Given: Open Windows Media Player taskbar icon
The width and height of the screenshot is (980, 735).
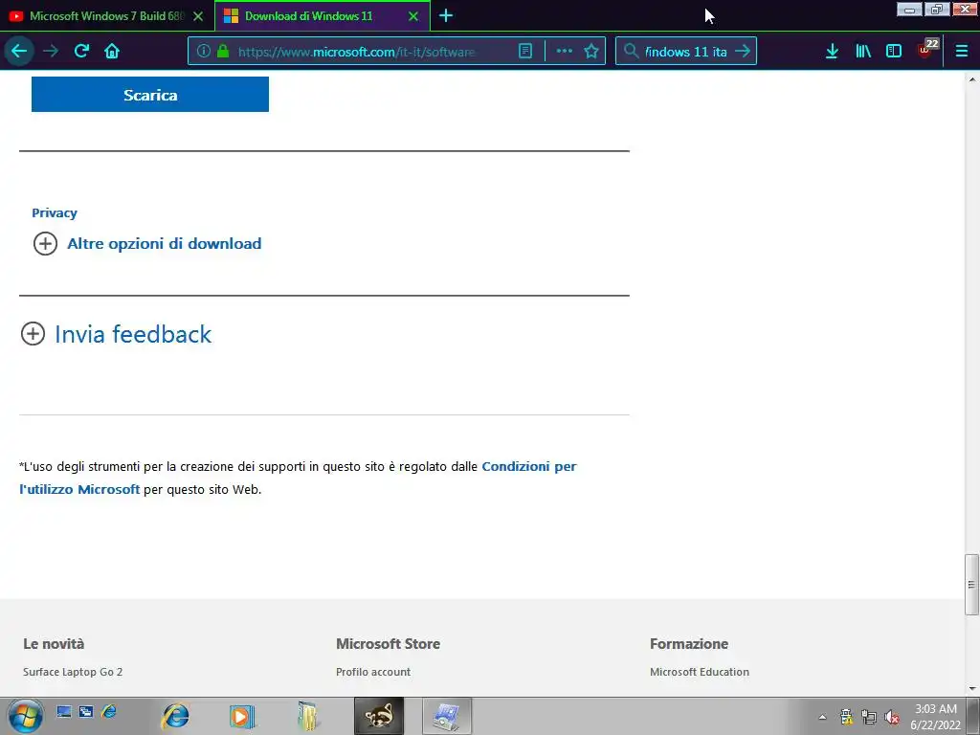Looking at the screenshot, I should (242, 716).
